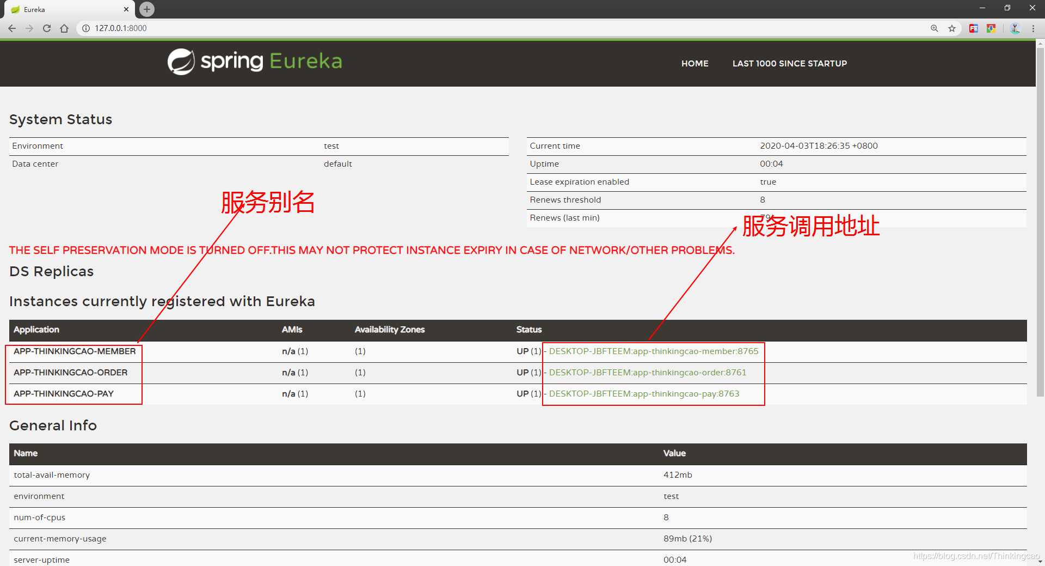The image size is (1045, 566).
Task: Open the app-thinkingcao-pay:8763 instance link
Action: point(644,394)
